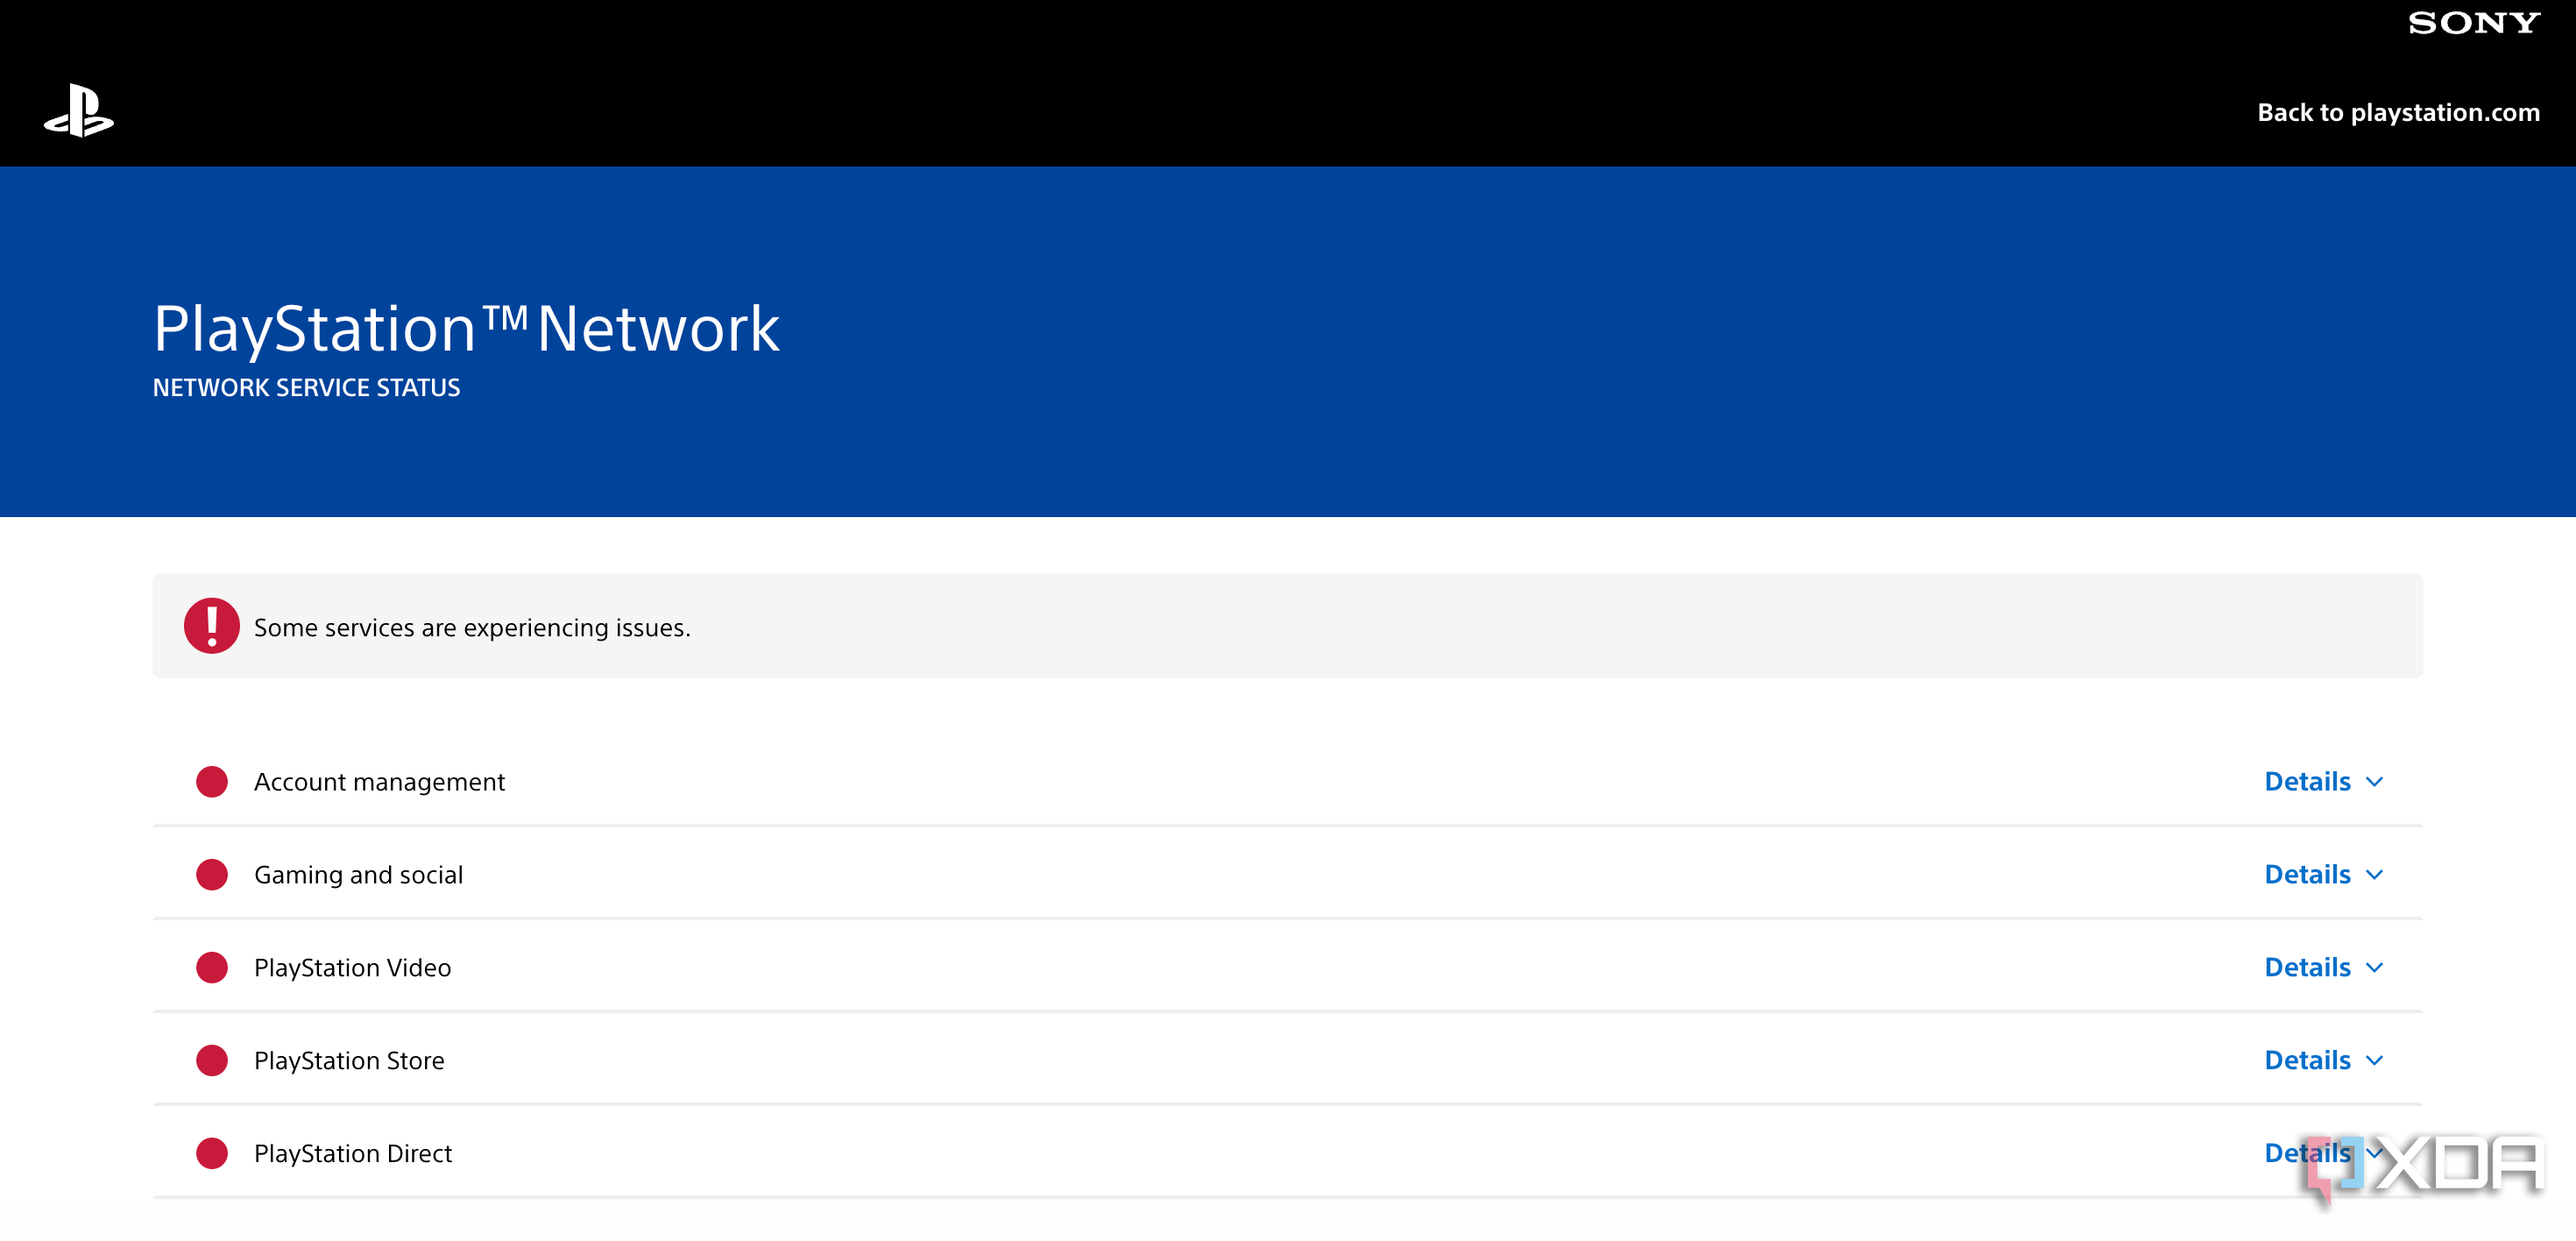Click PlayStation Direct red status dot
2576x1241 pixels.
212,1154
